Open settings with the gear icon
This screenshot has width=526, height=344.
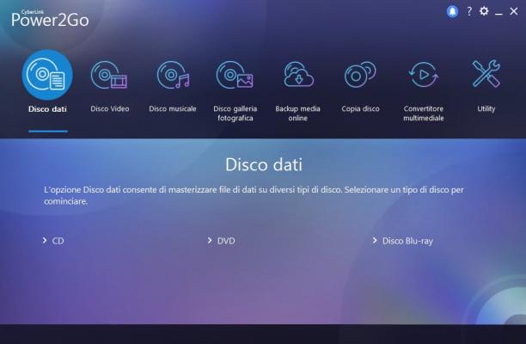484,11
